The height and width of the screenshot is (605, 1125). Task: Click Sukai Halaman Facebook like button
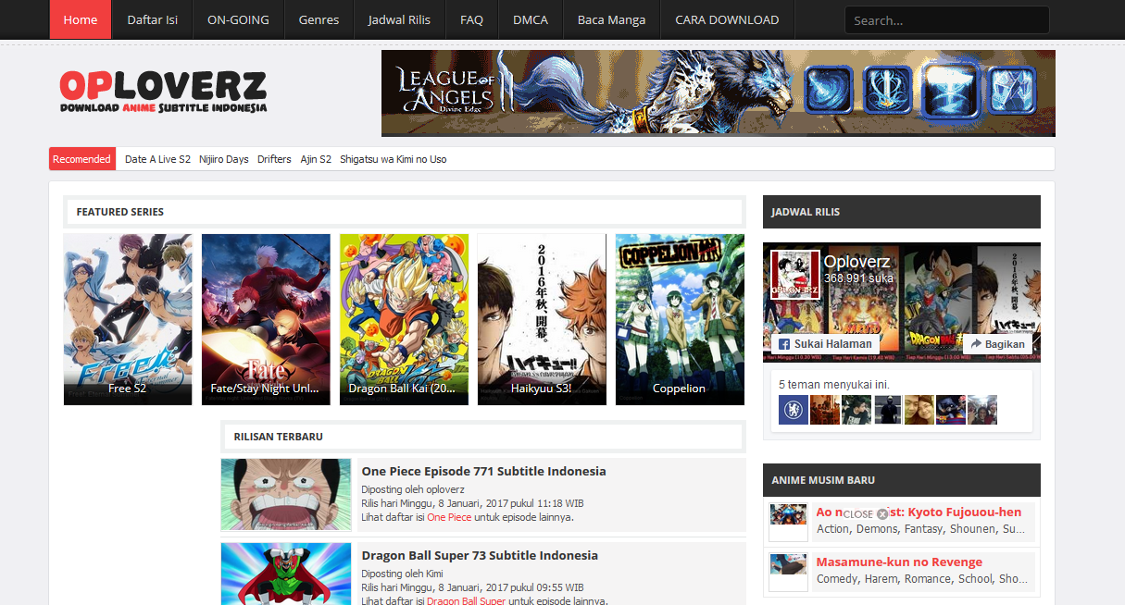tap(826, 343)
